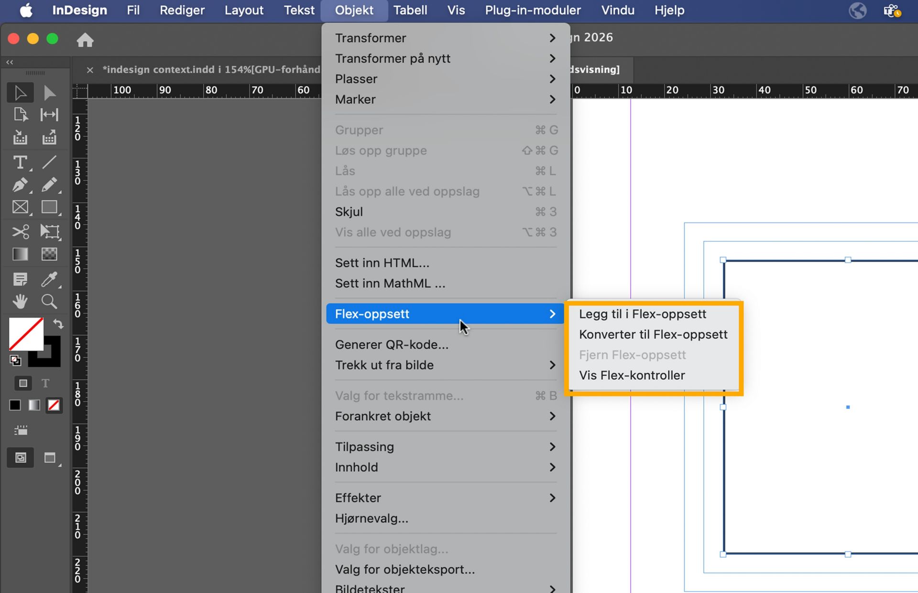The image size is (918, 593).
Task: Apply the black fill swatch
Action: pos(14,404)
